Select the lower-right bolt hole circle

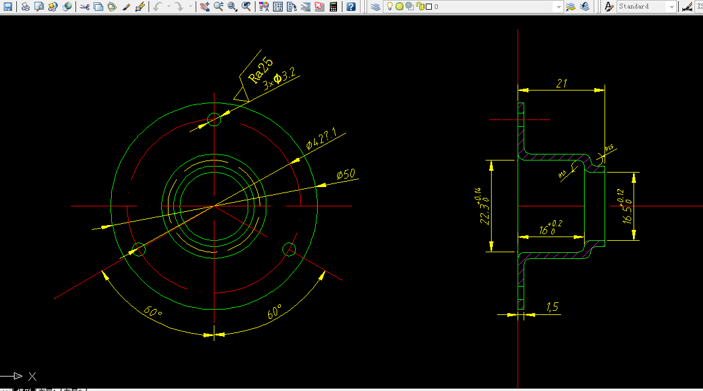pyautogui.click(x=289, y=249)
